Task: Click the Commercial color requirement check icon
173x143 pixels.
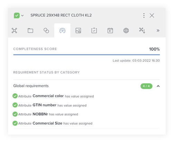Action: click(15, 96)
